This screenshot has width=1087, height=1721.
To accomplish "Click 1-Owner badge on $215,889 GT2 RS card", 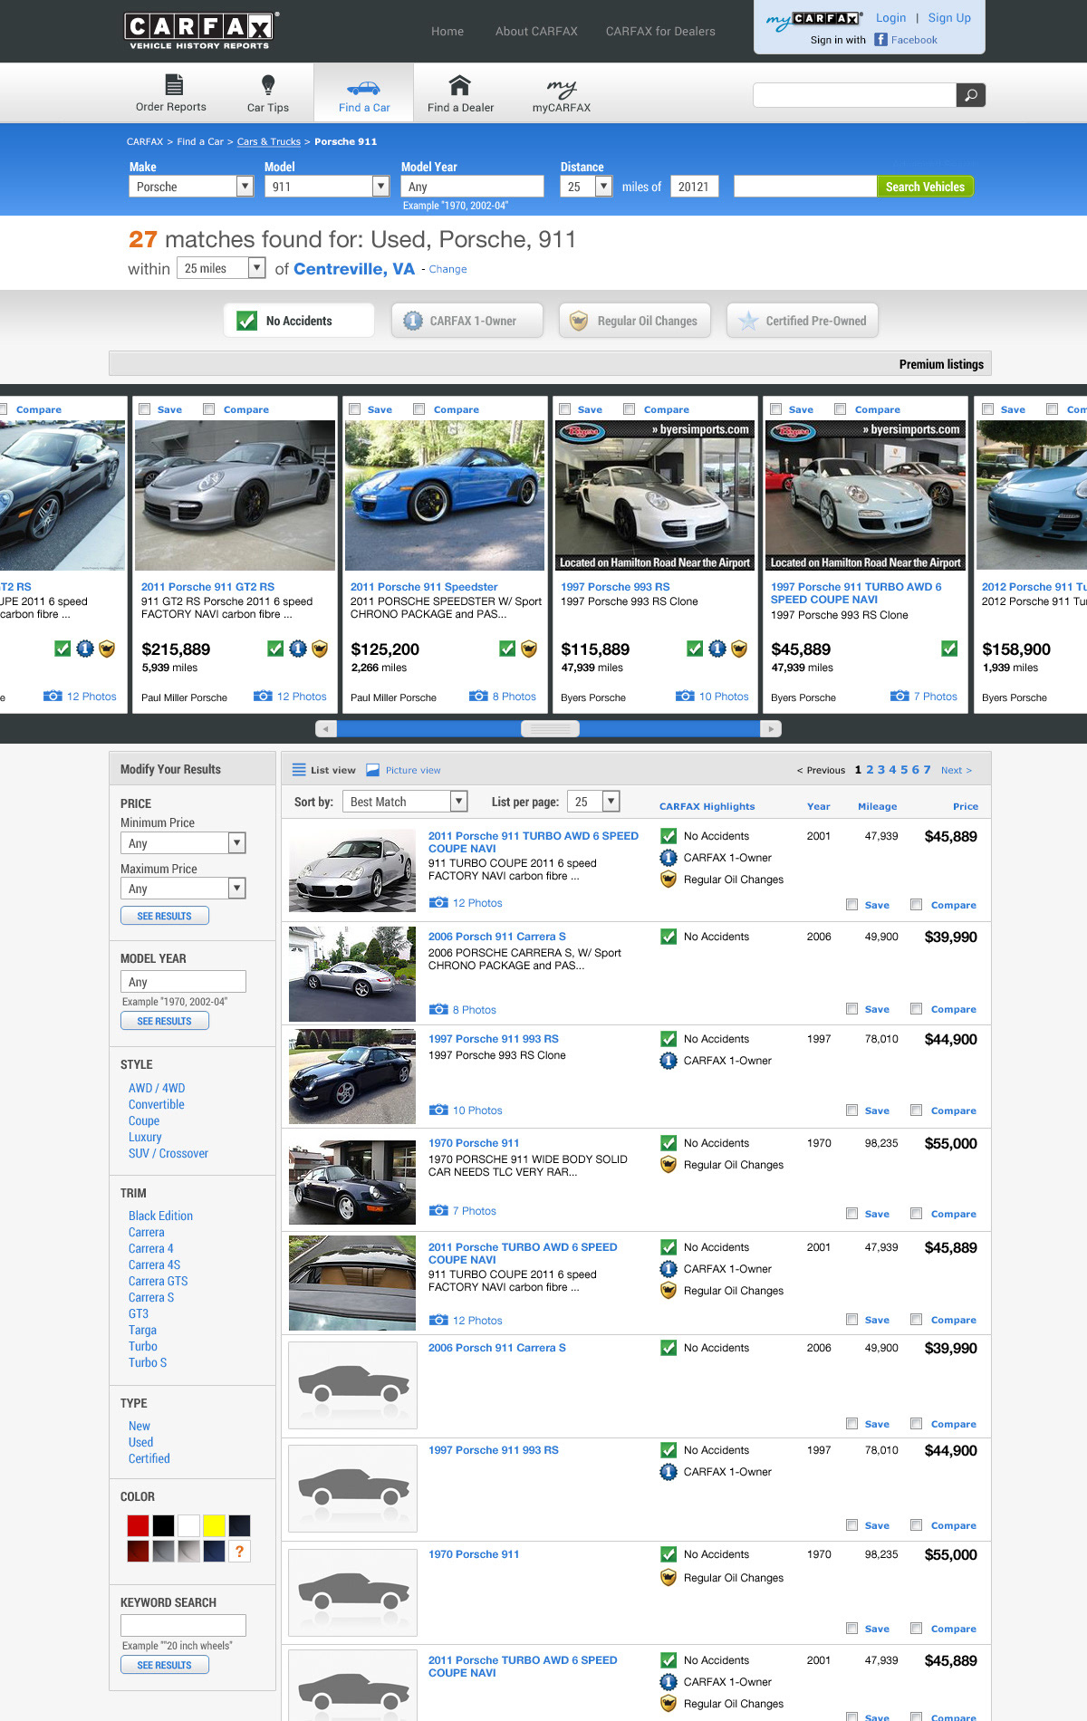I will (298, 649).
